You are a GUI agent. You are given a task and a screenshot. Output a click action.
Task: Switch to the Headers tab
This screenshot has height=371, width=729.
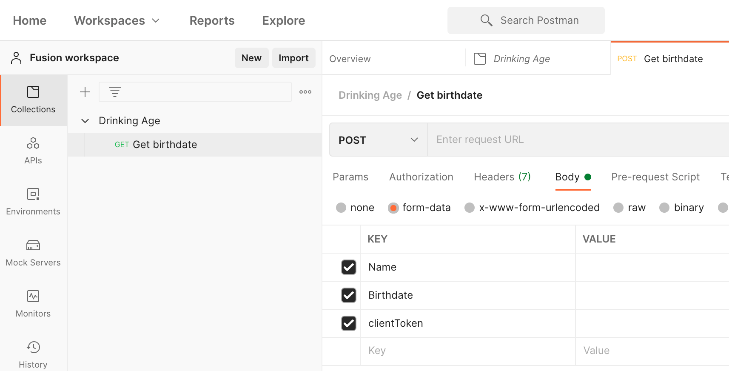coord(502,177)
